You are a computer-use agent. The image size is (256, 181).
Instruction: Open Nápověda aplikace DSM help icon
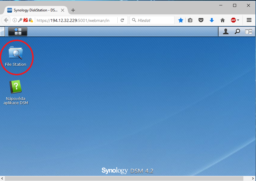click(16, 92)
